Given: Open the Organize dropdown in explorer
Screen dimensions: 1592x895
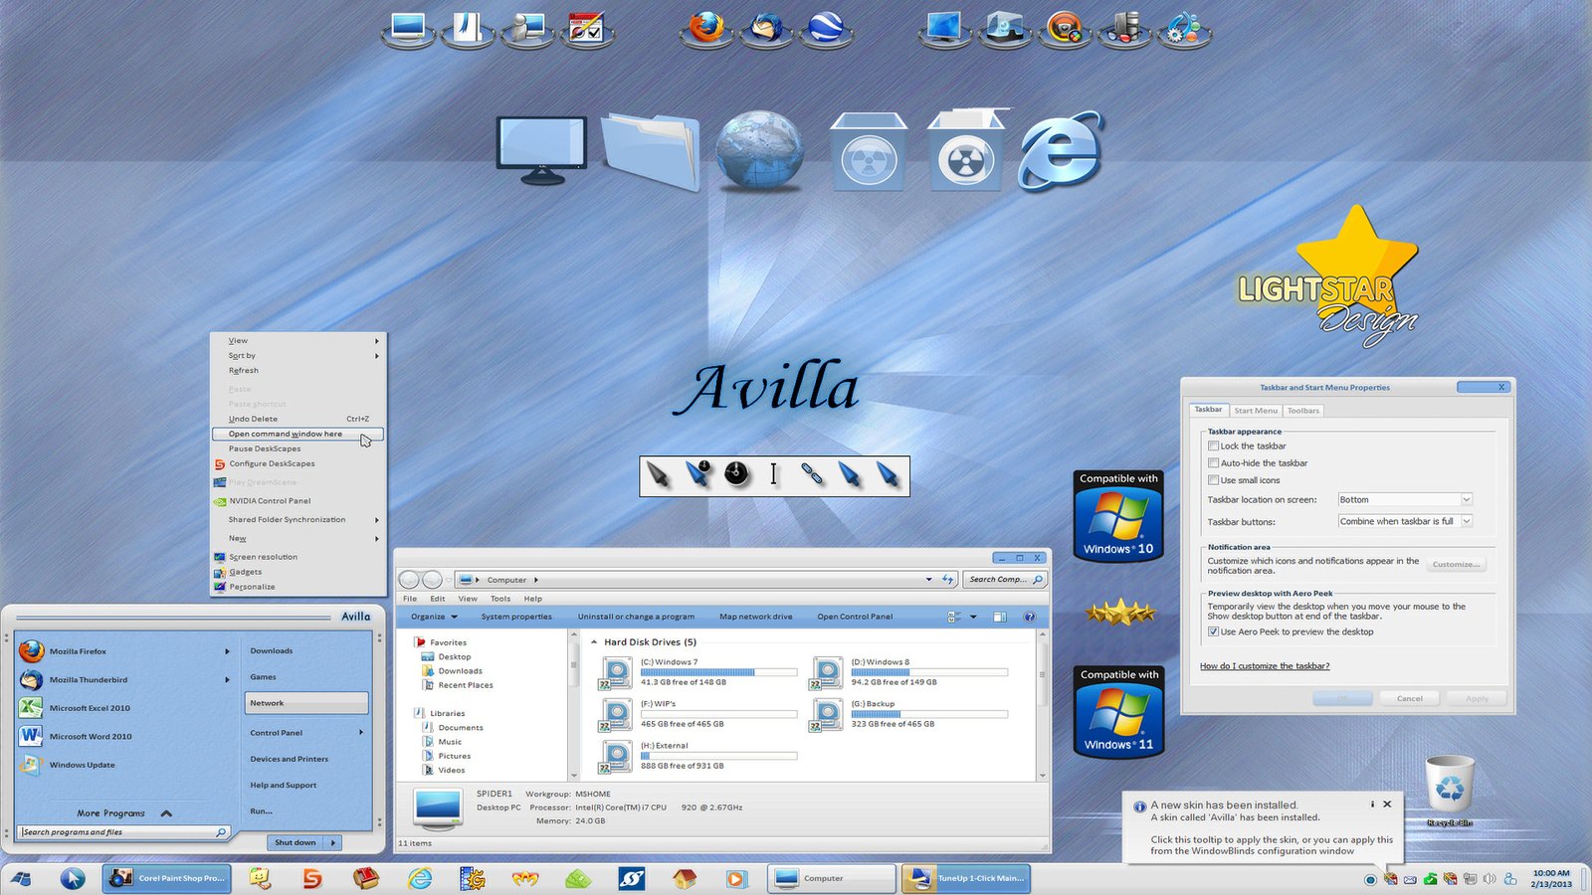Looking at the screenshot, I should pos(434,617).
